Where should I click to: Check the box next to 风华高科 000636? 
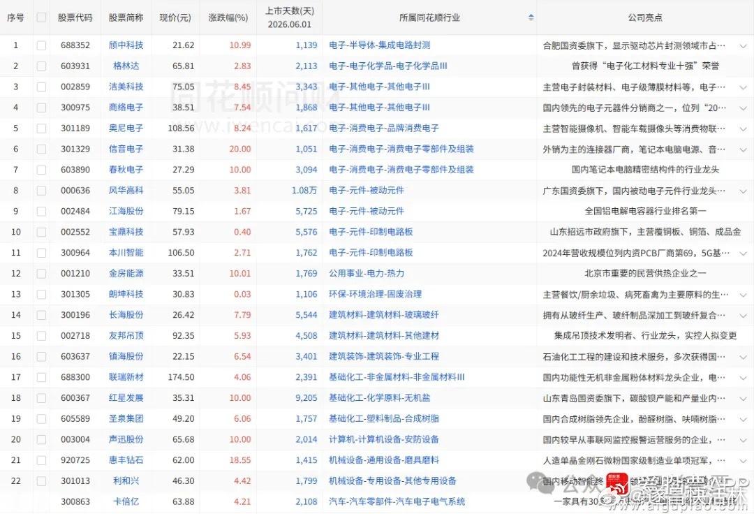[41, 191]
